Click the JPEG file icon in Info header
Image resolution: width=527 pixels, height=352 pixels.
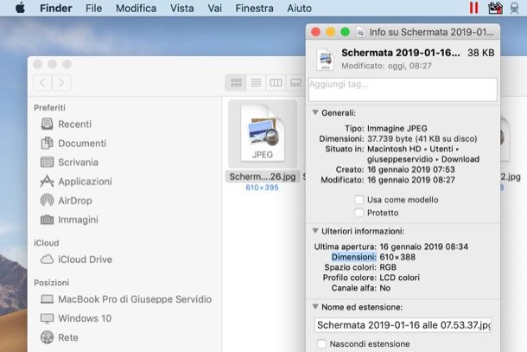click(x=325, y=59)
